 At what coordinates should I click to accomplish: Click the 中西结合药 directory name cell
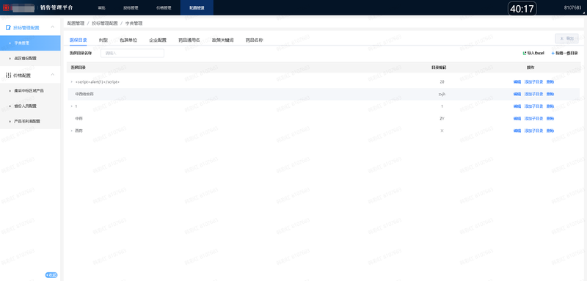(84, 94)
